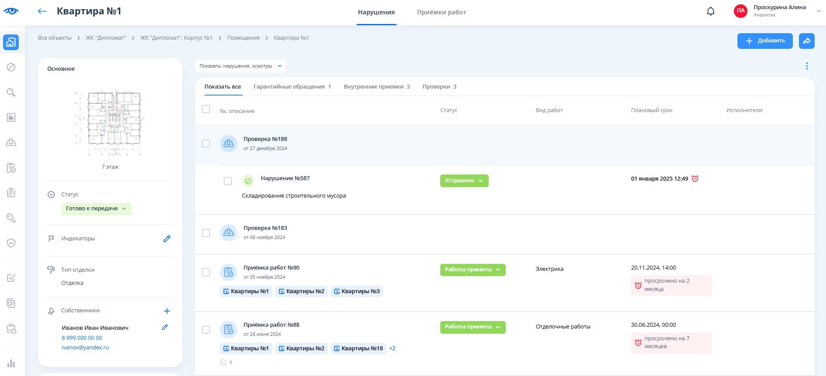This screenshot has width=826, height=376.
Task: Open the 7 этаж floor plan thumbnail
Action: coord(110,123)
